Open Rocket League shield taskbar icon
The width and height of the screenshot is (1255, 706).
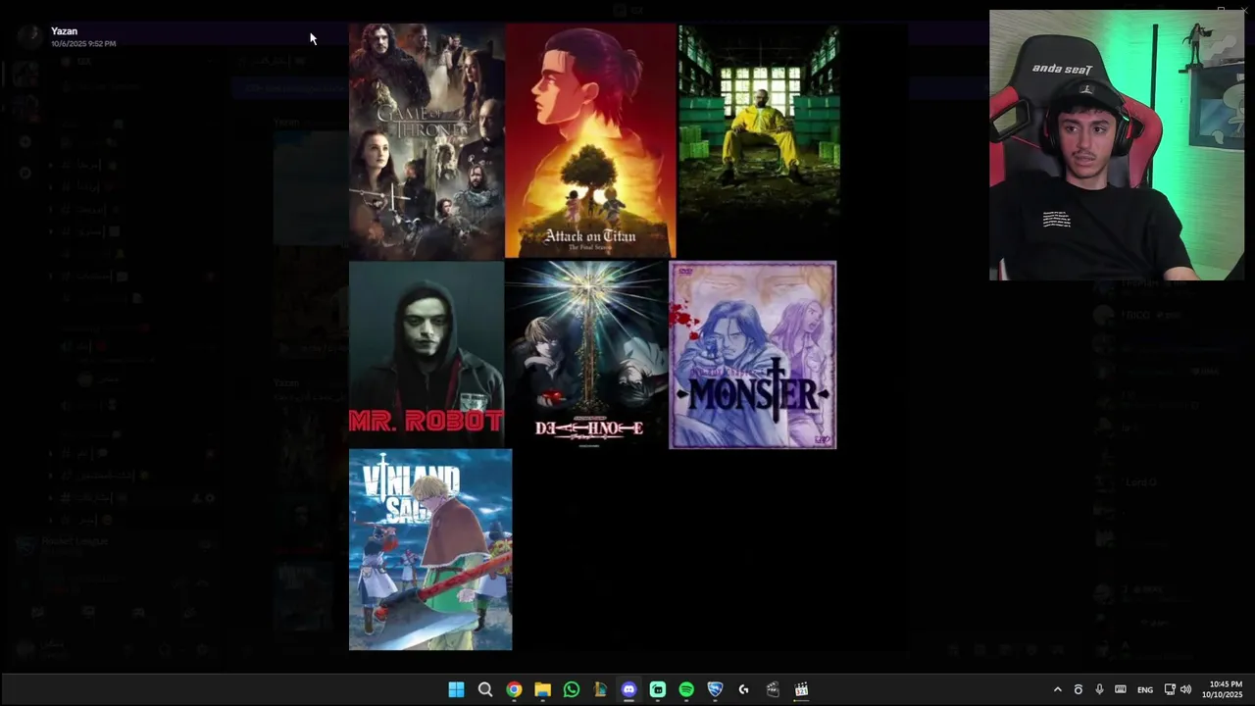715,689
